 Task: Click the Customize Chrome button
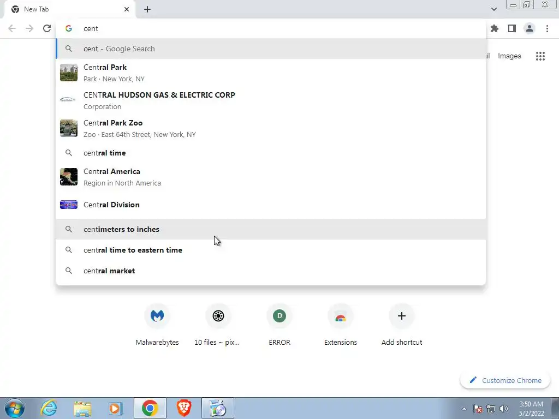point(505,380)
